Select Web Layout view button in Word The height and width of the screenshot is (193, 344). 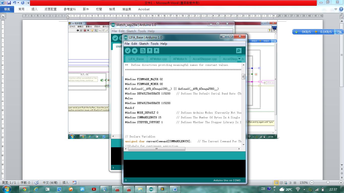coord(286,183)
